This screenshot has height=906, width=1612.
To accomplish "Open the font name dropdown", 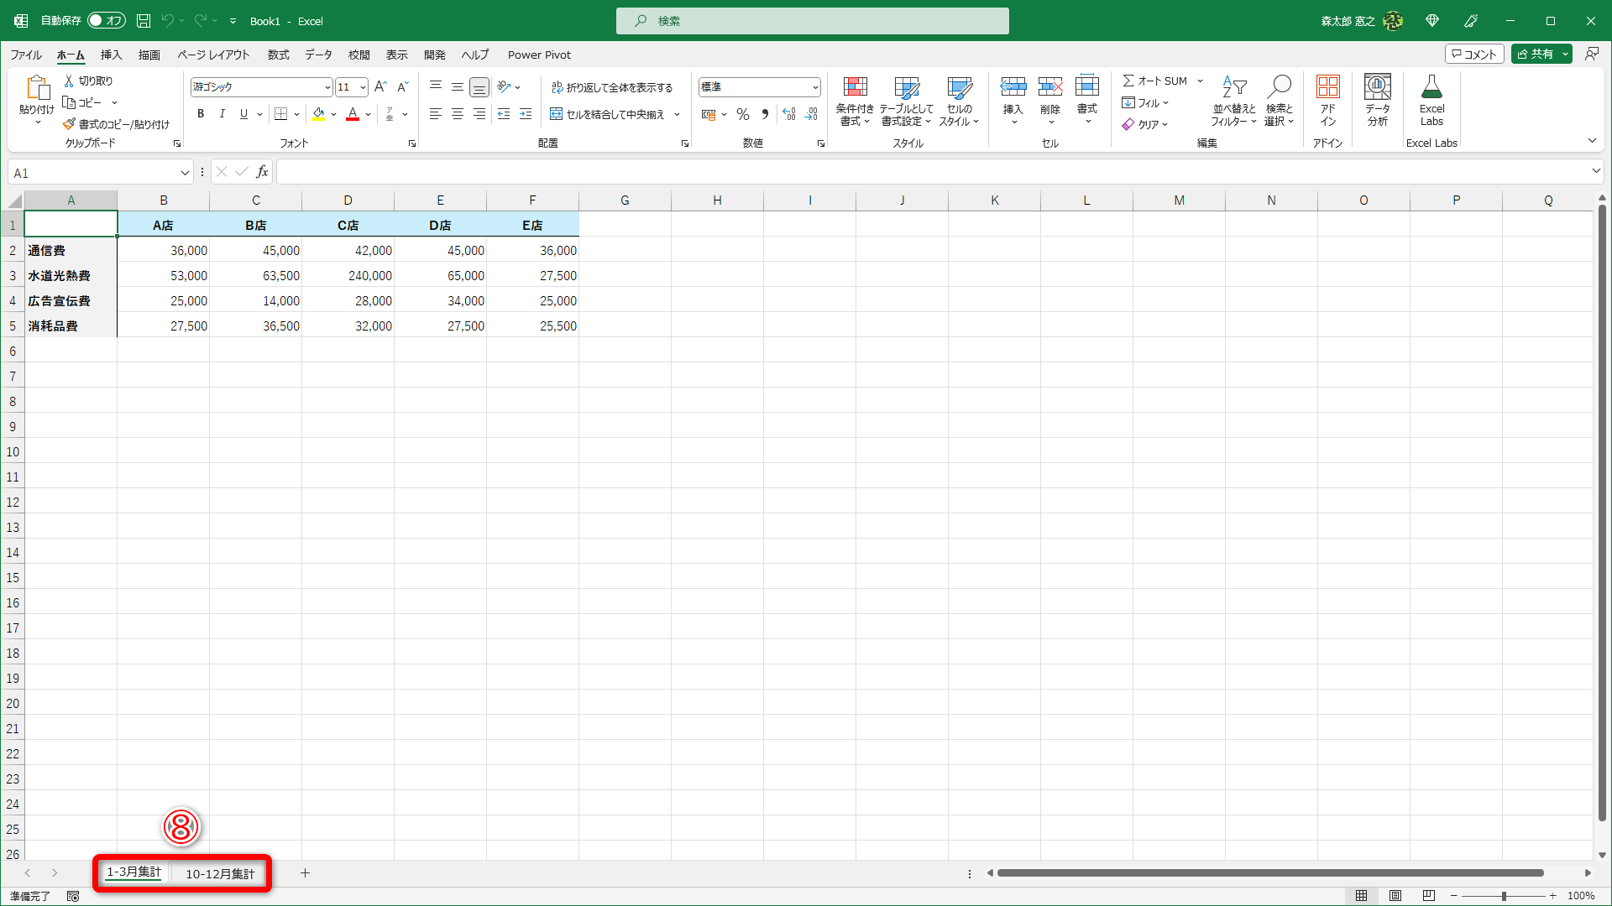I will 327,87.
